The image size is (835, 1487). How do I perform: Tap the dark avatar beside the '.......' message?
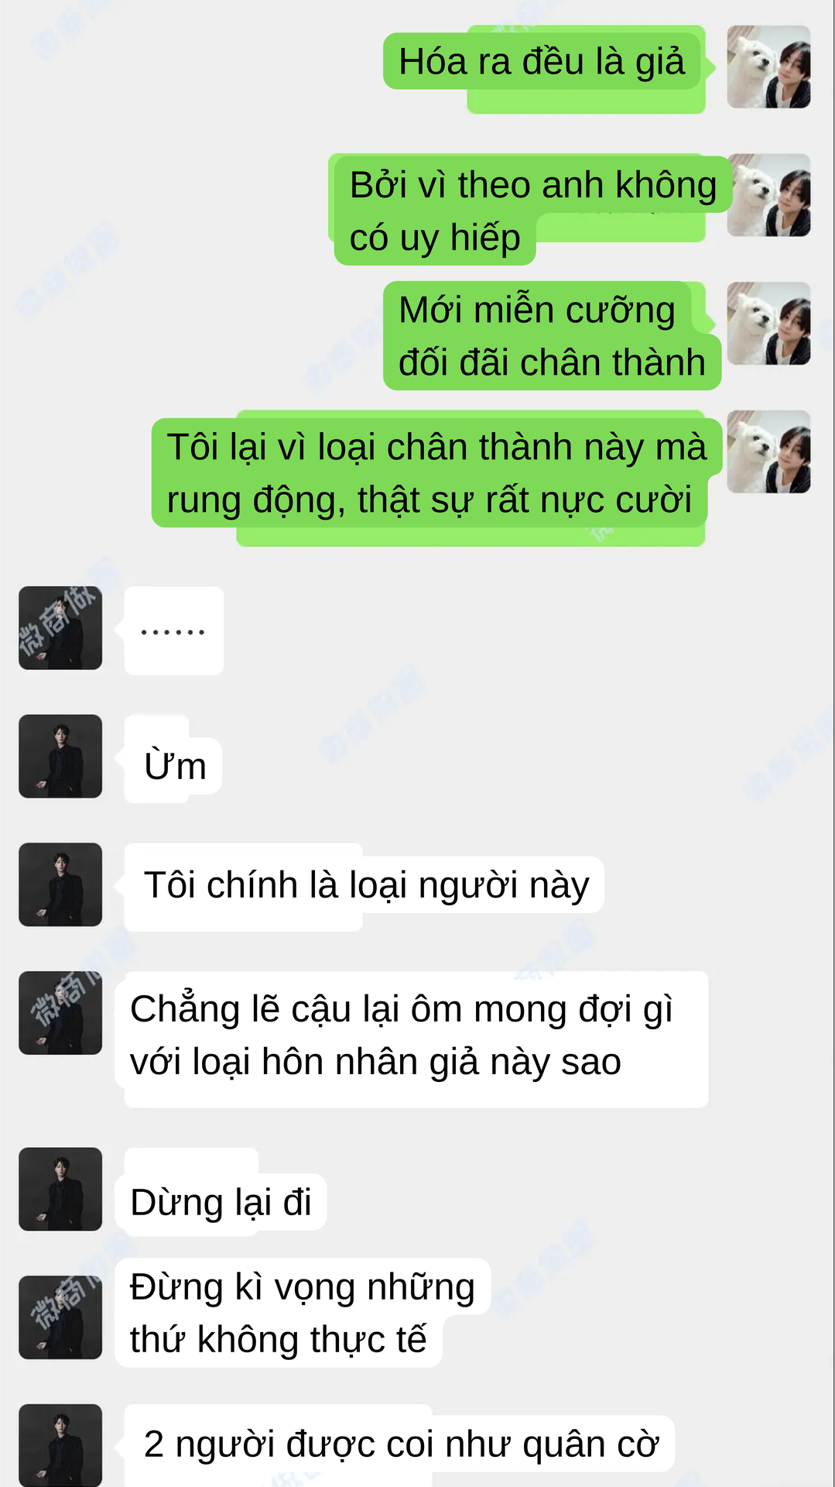[x=60, y=628]
